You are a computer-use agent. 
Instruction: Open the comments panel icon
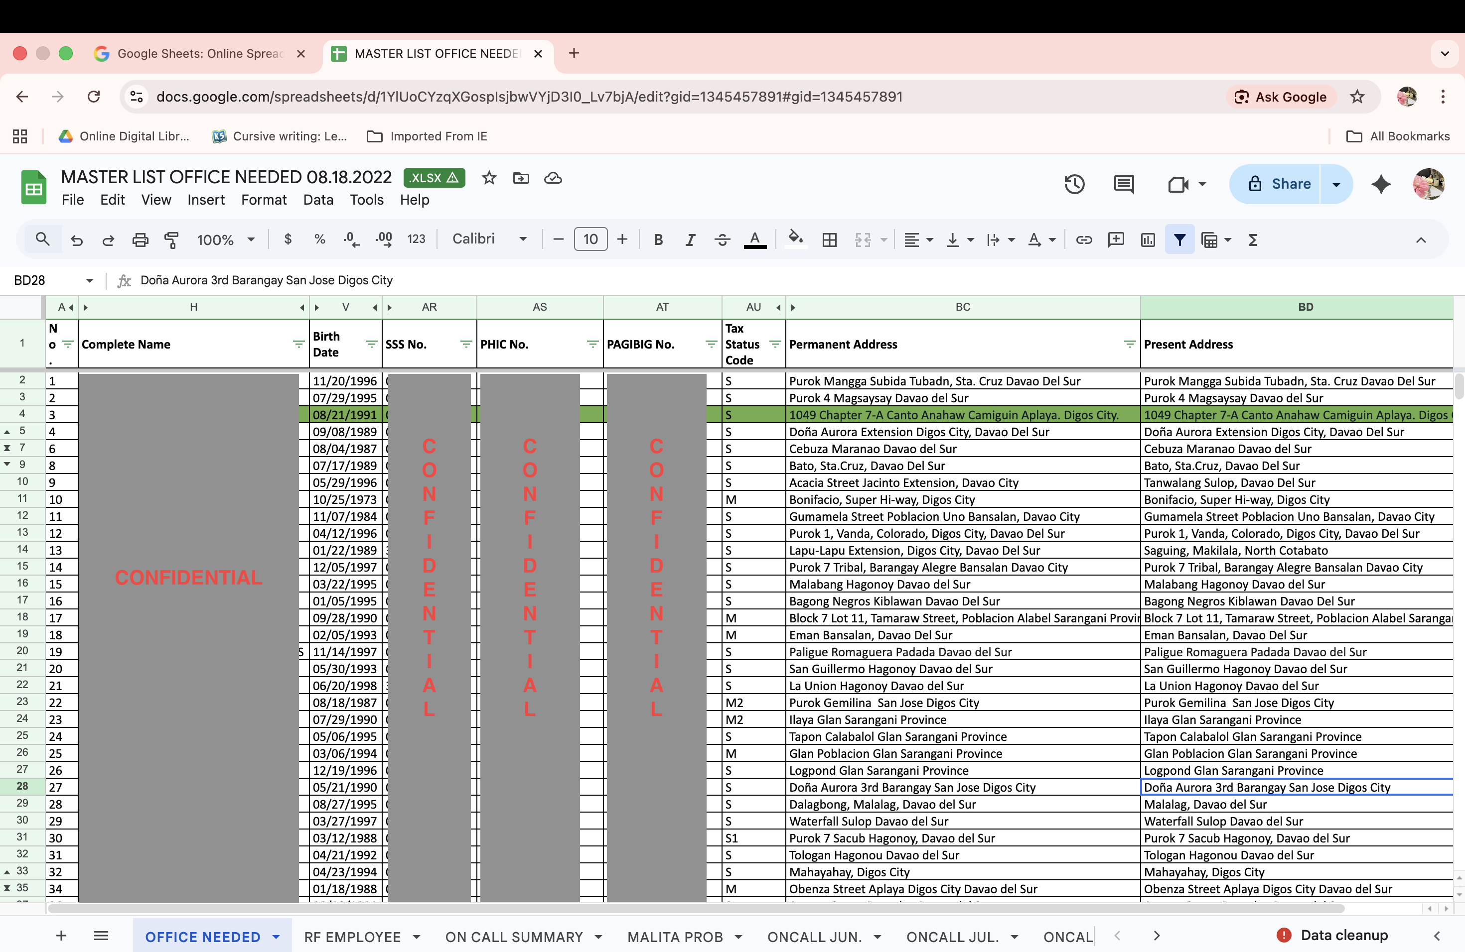pos(1123,184)
